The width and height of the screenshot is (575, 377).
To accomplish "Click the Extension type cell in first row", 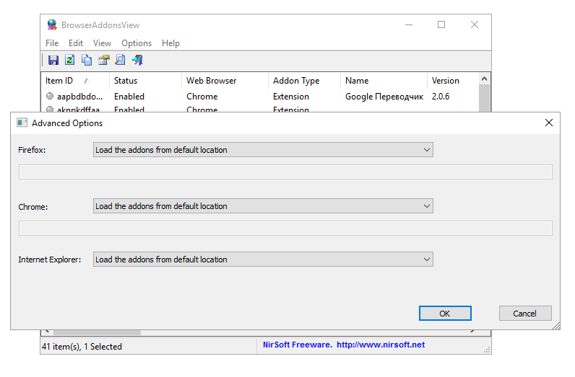I will point(291,97).
